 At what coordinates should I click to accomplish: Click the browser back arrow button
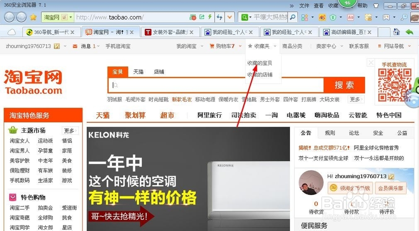point(9,17)
